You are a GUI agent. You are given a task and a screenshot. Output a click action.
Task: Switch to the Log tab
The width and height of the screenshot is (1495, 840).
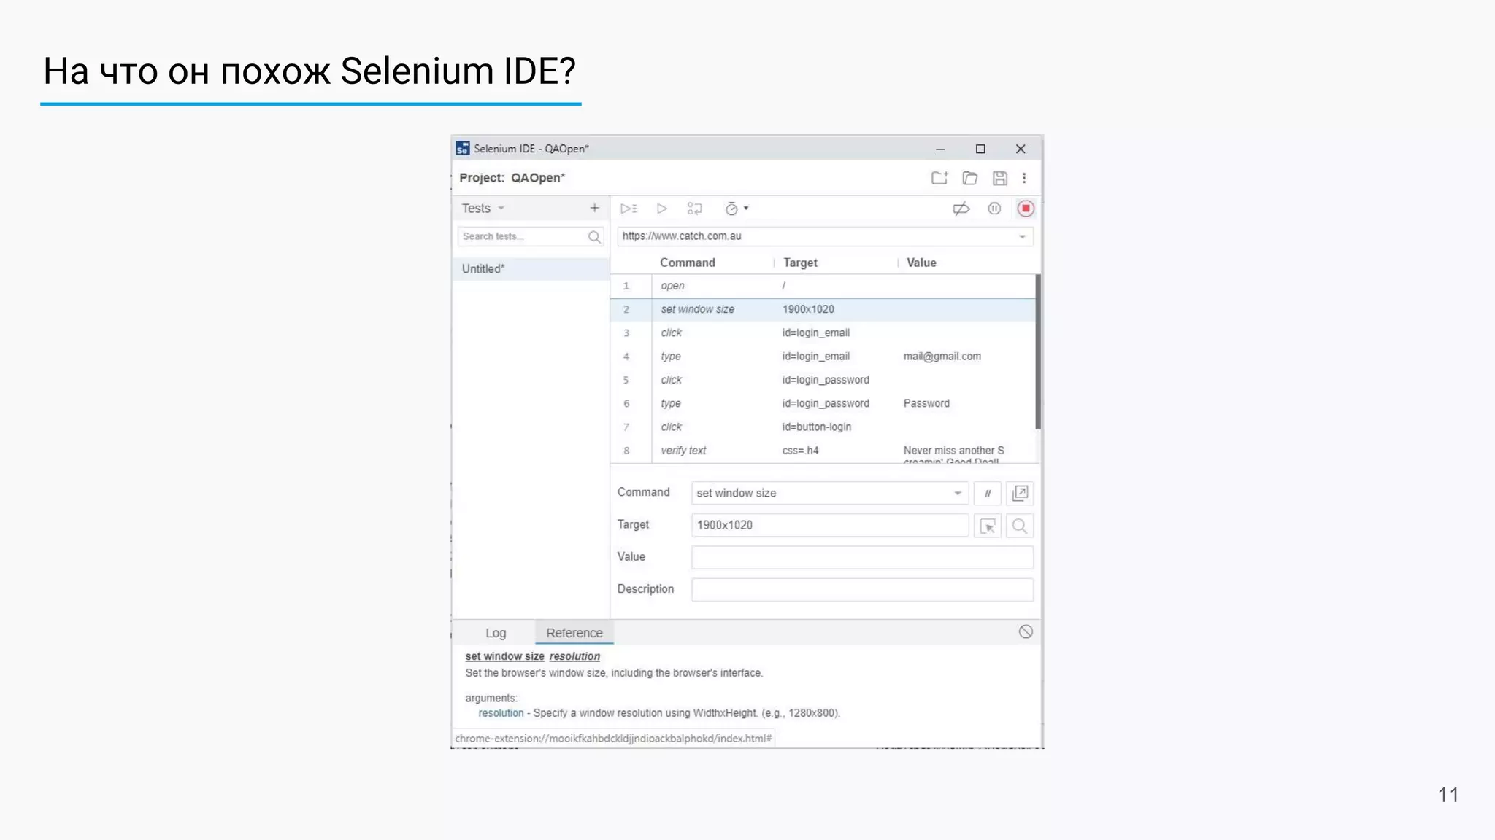coord(496,633)
